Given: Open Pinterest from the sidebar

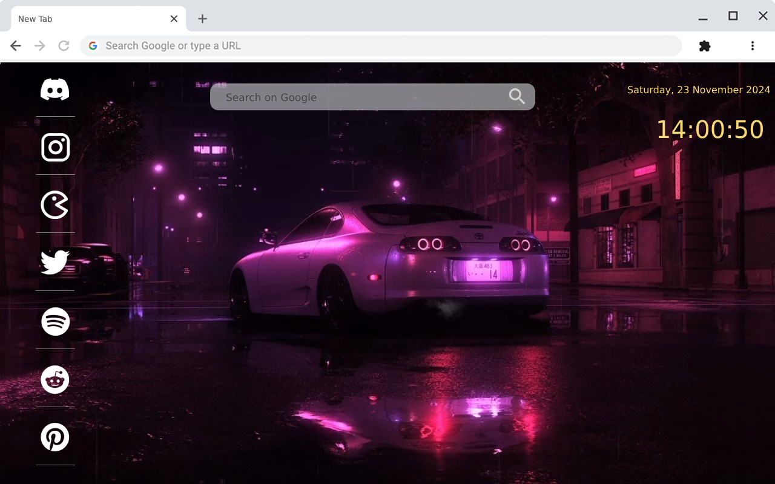Looking at the screenshot, I should pos(55,437).
